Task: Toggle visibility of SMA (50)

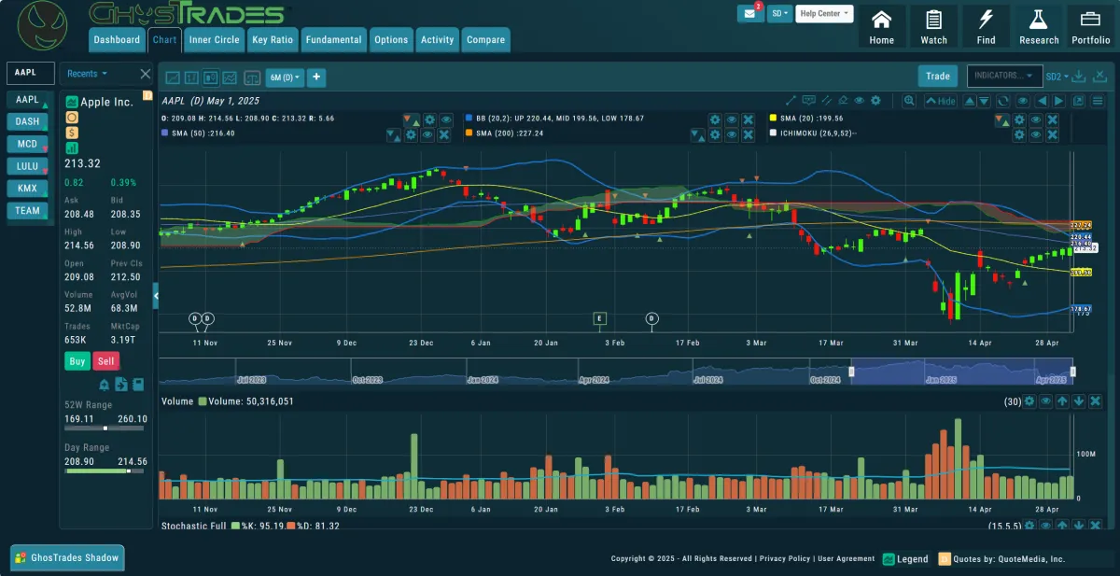Action: pos(427,135)
